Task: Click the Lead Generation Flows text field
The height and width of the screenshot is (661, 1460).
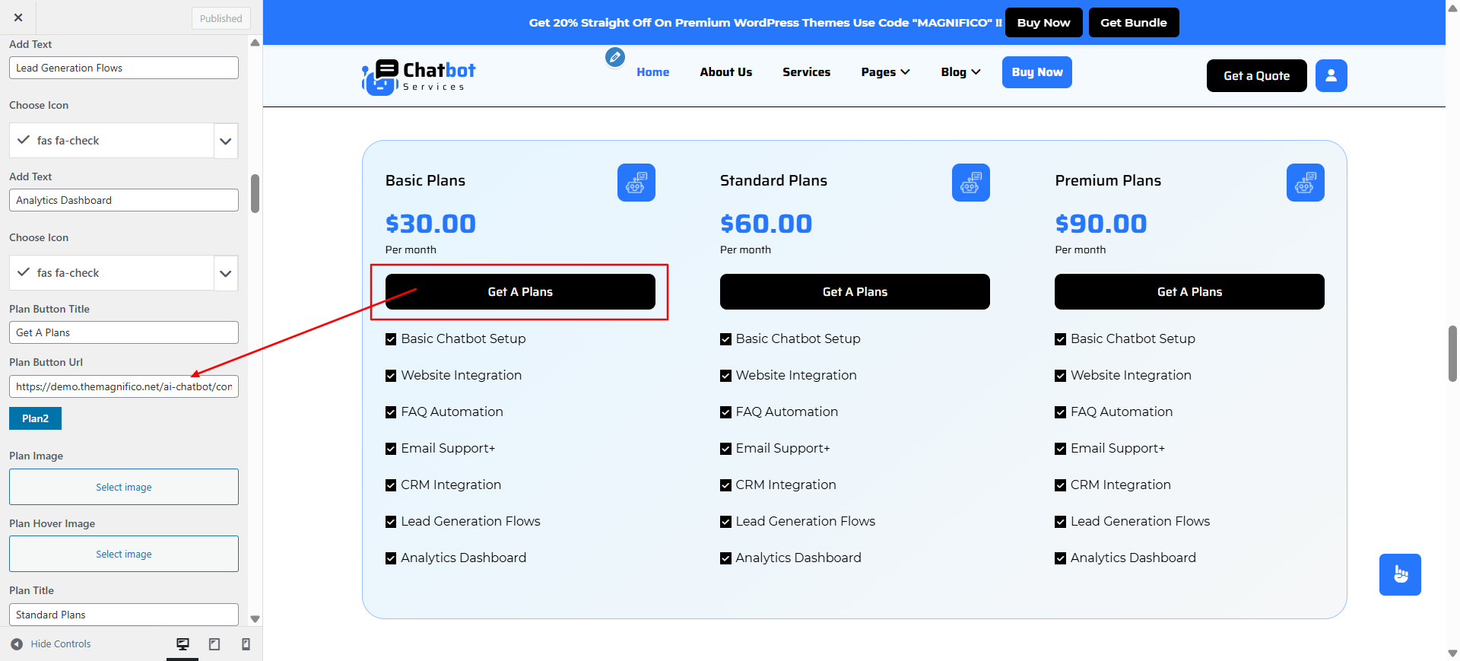Action: click(124, 68)
